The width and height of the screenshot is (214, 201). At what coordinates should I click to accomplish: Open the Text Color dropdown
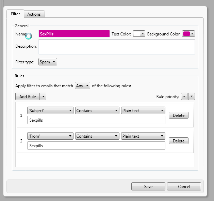139,34
